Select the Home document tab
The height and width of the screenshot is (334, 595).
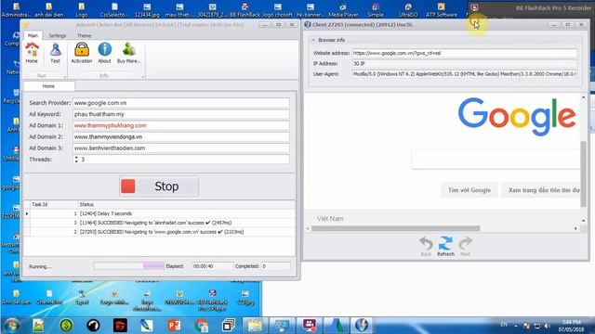point(48,86)
